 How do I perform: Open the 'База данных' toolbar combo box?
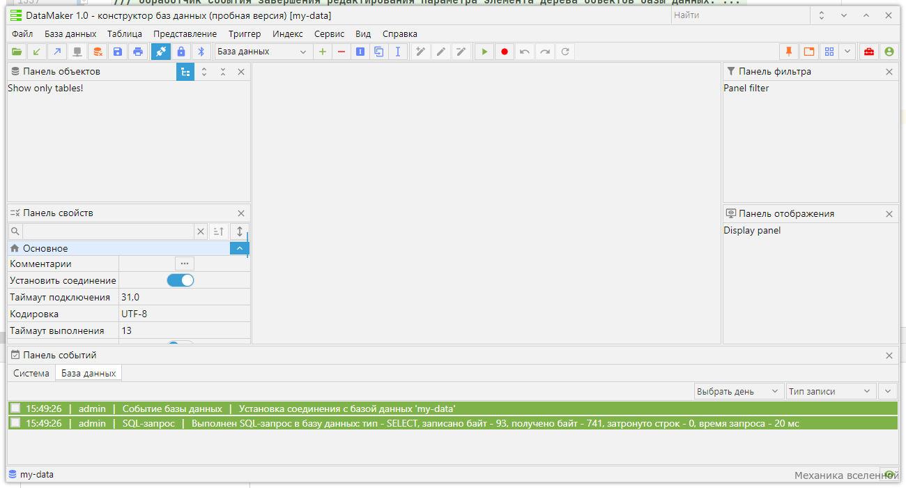[262, 52]
